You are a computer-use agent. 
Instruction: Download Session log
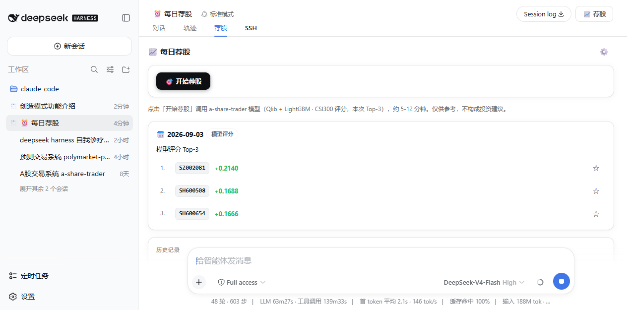click(x=544, y=14)
